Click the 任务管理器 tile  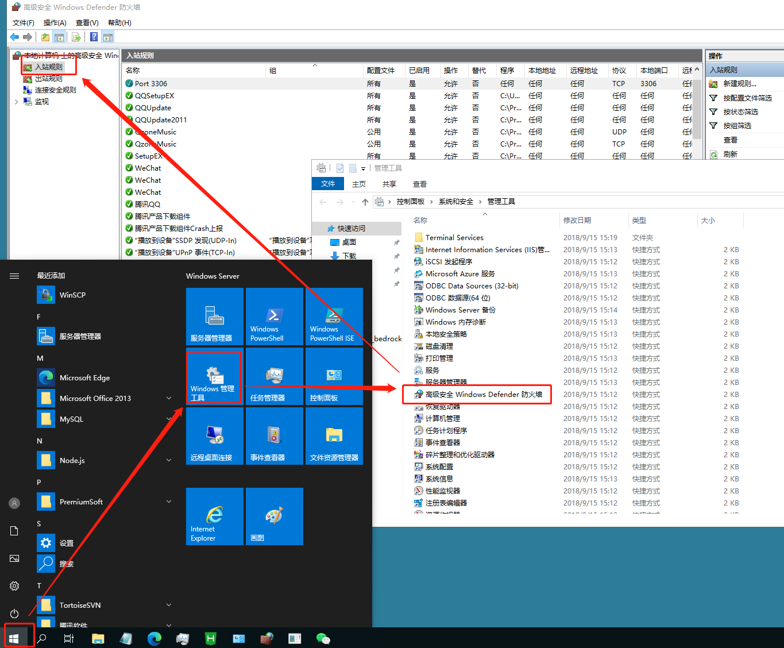(275, 376)
